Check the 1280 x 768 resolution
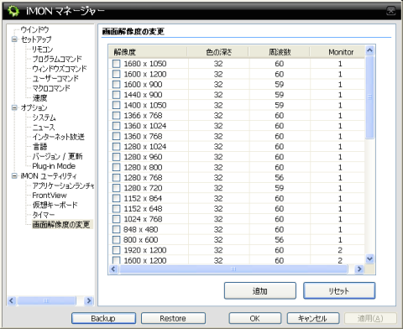Image resolution: width=403 pixels, height=329 pixels. 116,178
